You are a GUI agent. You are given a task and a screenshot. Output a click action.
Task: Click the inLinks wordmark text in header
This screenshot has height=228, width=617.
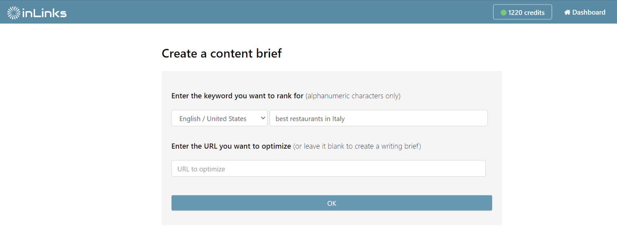click(44, 13)
